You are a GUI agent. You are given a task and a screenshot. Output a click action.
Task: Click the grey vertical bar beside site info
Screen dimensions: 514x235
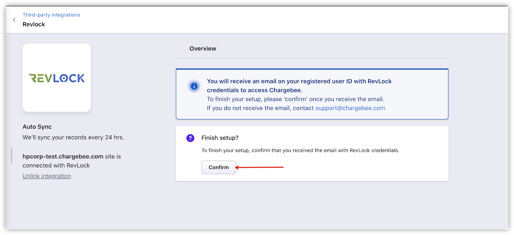[x=12, y=155]
